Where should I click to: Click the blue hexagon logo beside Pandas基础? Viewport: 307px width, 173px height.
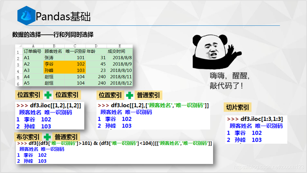[26, 16]
